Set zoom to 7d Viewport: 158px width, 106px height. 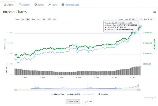[x=28, y=19]
